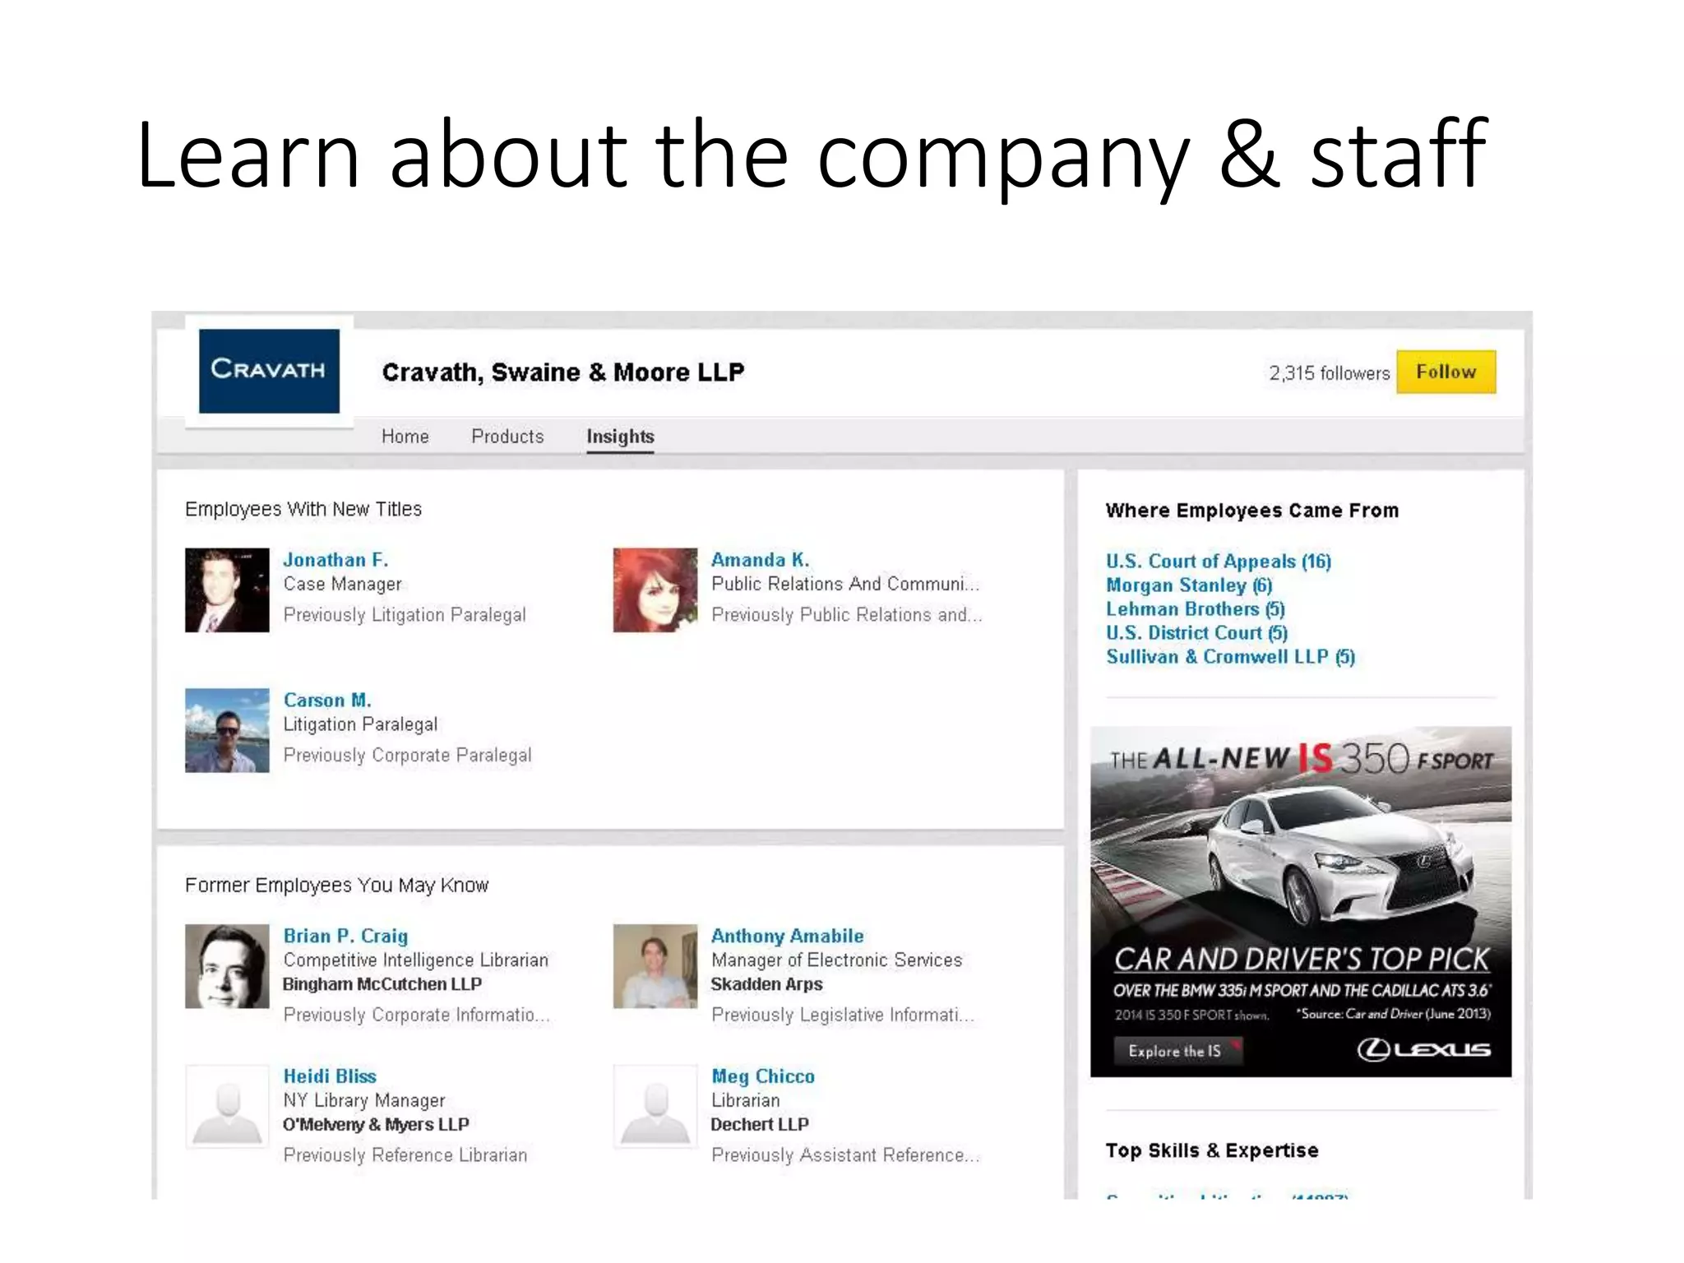The image size is (1684, 1263).
Task: Click Where Employees Came From heading
Action: [x=1252, y=511]
